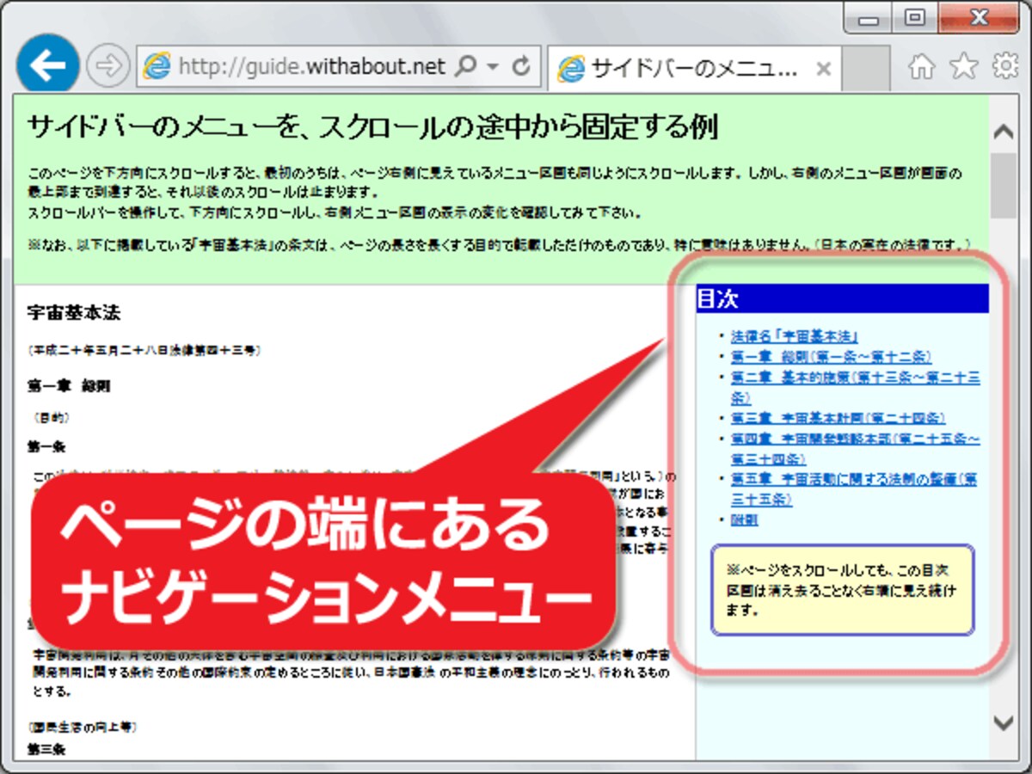Close the browser window
The image size is (1032, 774).
[x=979, y=16]
